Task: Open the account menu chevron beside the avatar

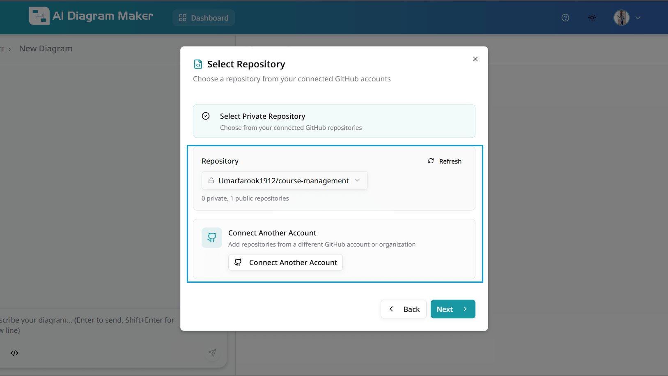Action: click(x=638, y=18)
